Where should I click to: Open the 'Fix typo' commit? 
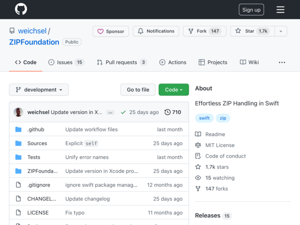point(75,213)
